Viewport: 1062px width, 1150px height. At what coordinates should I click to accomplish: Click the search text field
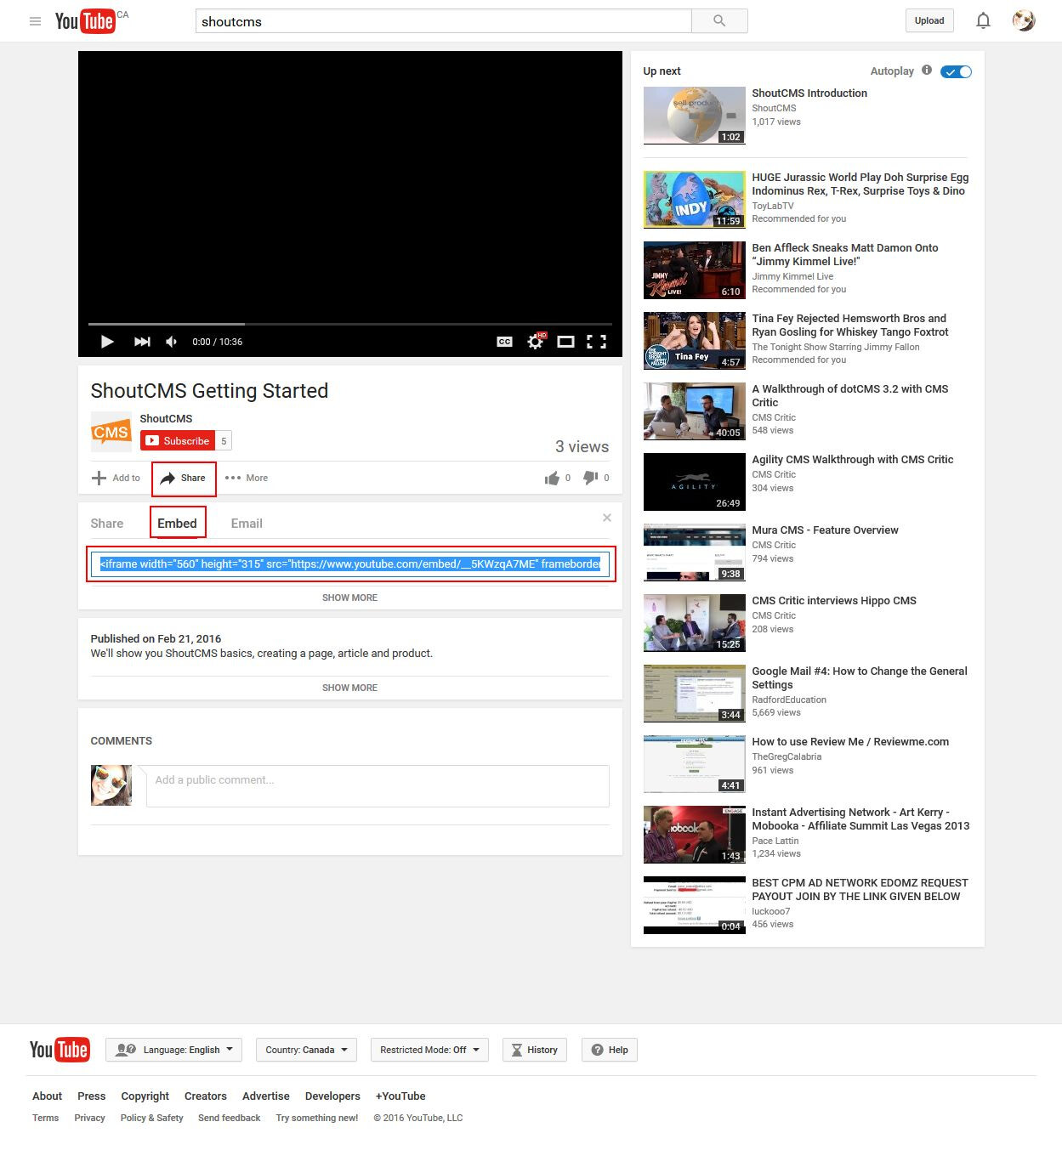443,21
